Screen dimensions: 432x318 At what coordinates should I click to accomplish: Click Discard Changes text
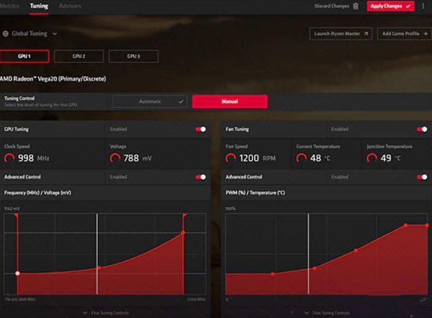[332, 6]
